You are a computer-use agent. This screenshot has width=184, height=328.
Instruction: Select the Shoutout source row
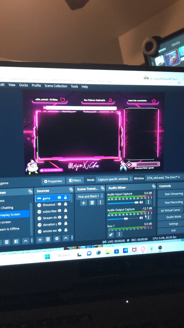pyautogui.click(x=52, y=204)
